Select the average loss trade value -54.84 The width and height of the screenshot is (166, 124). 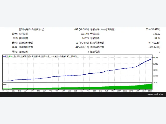point(157,38)
